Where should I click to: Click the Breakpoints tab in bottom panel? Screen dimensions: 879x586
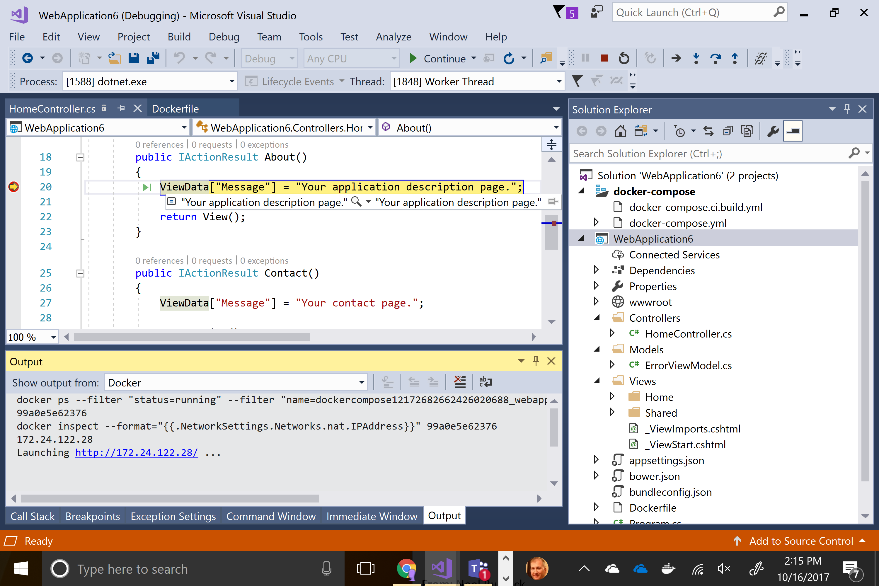tap(92, 516)
